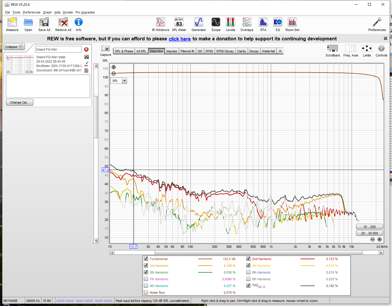
Task: Capture the graph with camera icon
Action: [105, 49]
